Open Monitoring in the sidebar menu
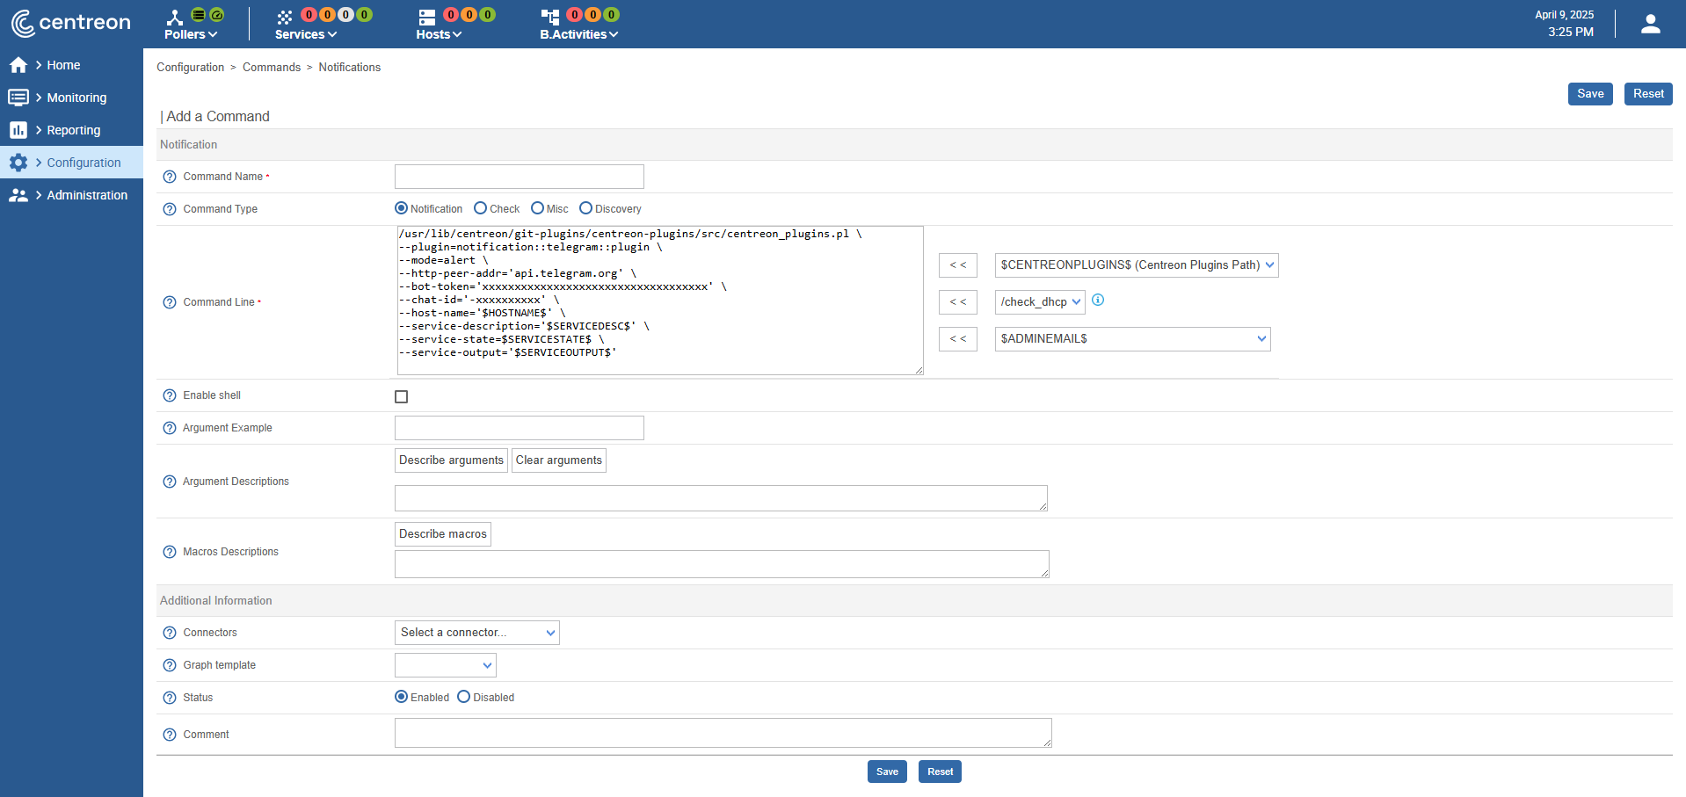This screenshot has height=797, width=1686. click(x=76, y=98)
